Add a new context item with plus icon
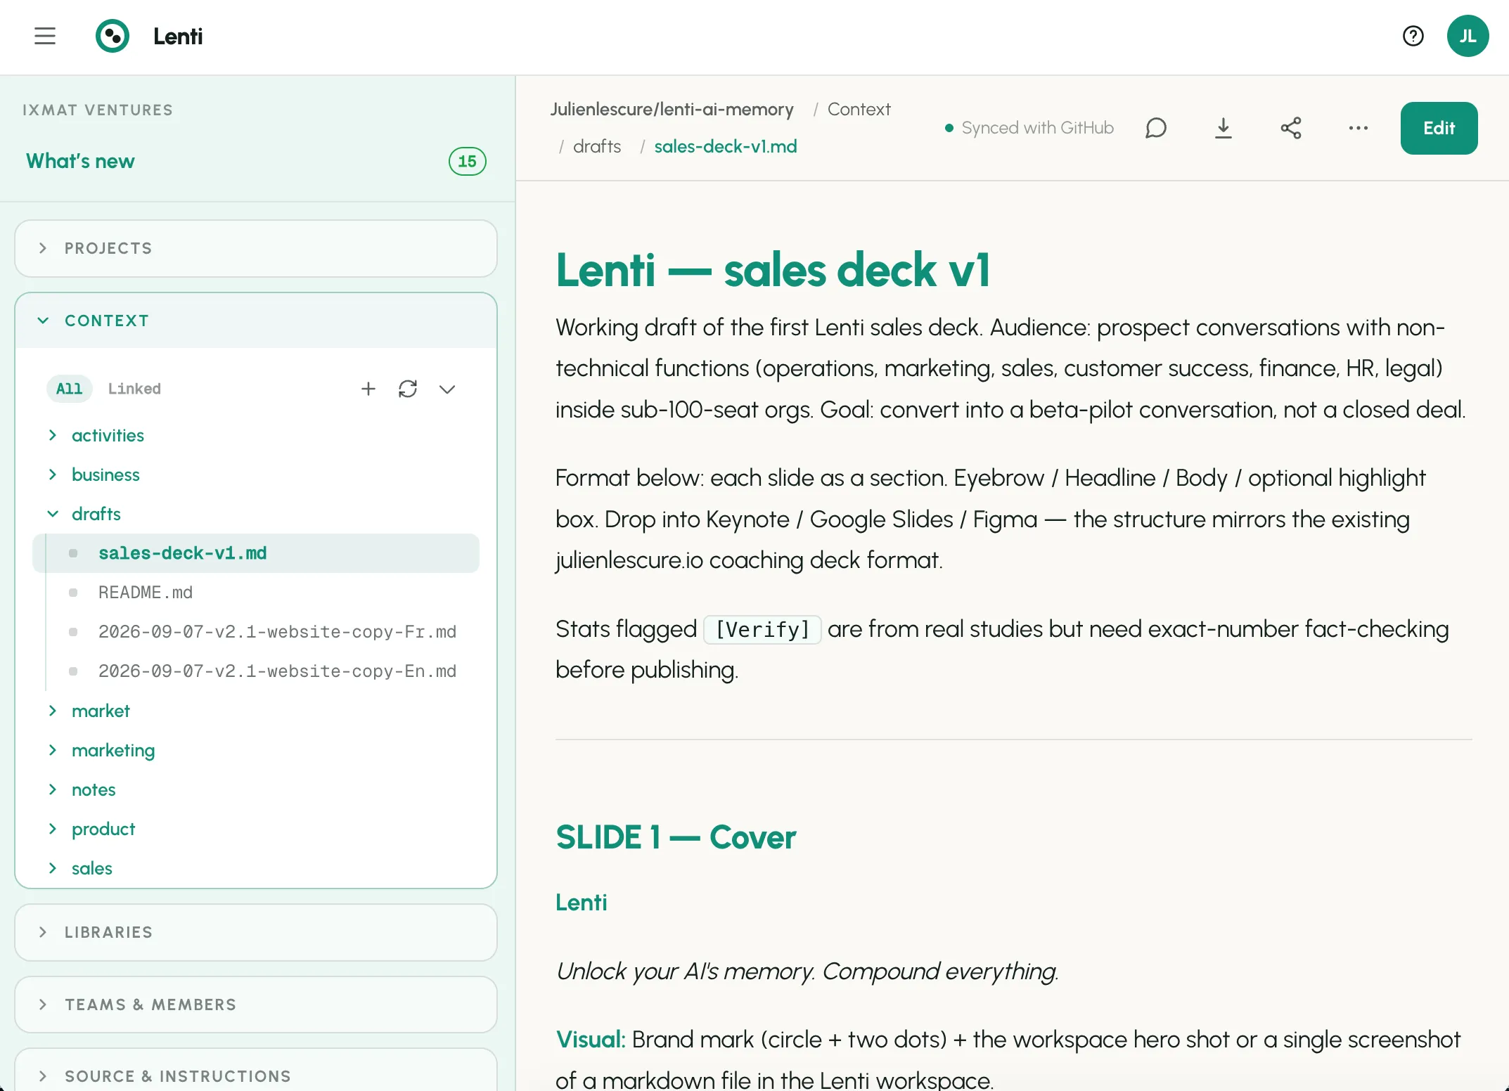 368,389
